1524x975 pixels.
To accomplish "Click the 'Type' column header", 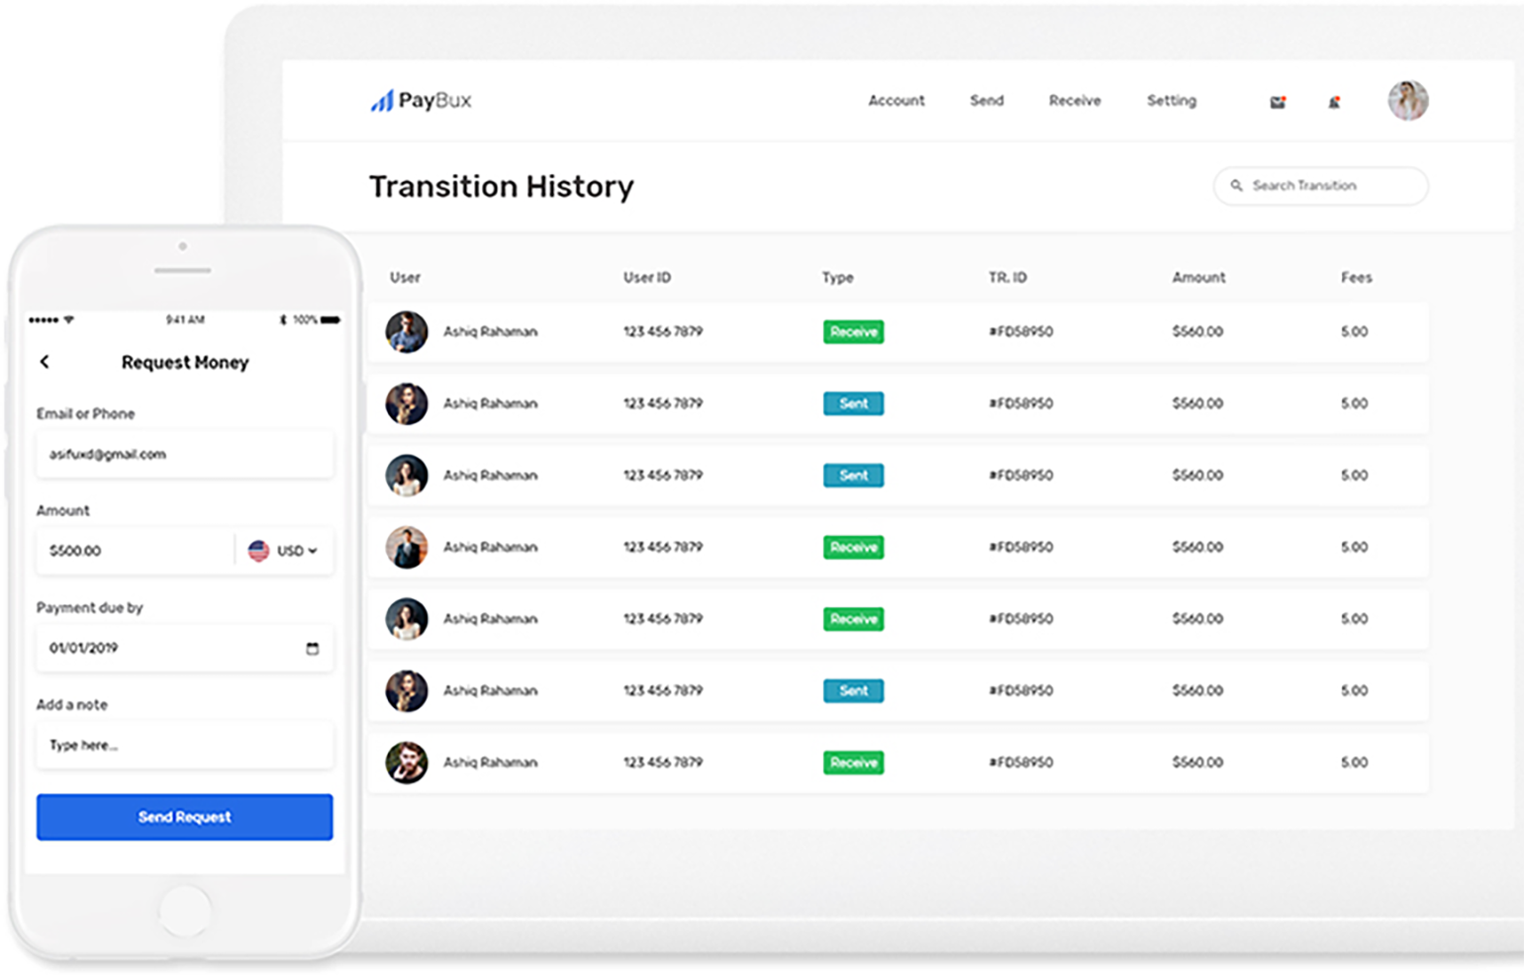I will point(838,278).
